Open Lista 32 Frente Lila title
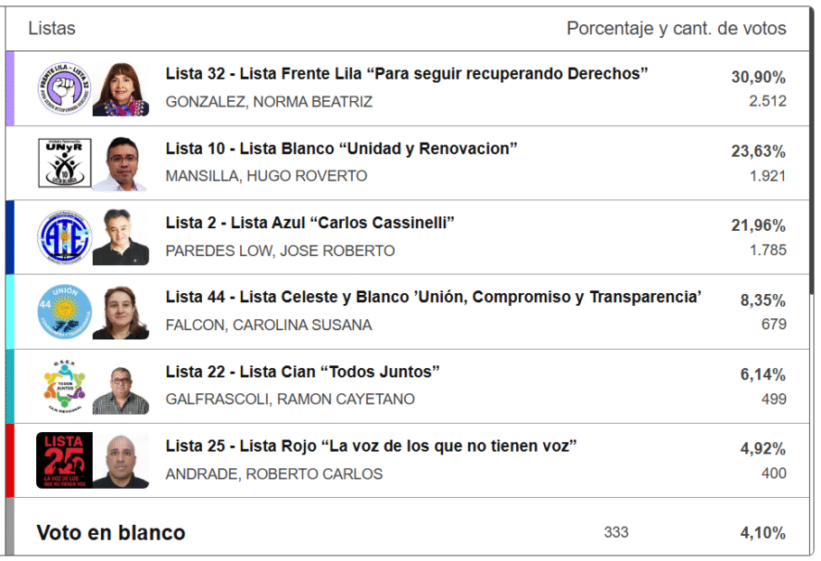 tap(407, 74)
